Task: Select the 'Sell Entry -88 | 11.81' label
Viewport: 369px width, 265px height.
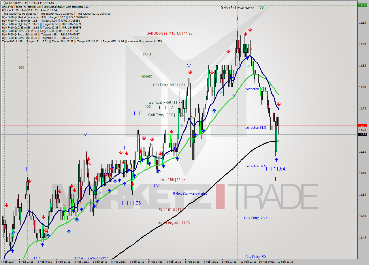Action: pyautogui.click(x=169, y=85)
